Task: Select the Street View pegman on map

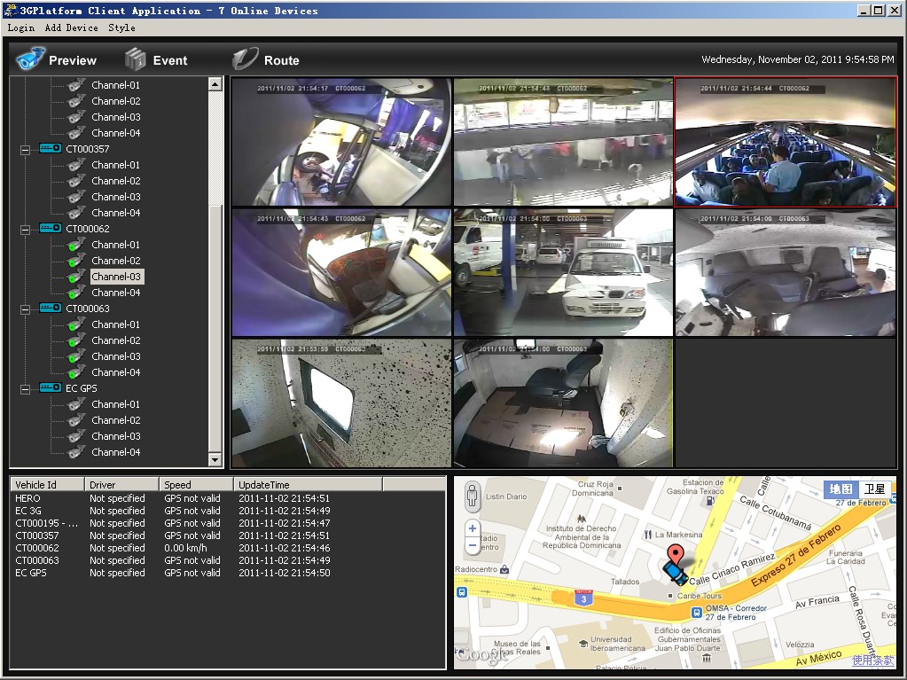Action: 472,495
